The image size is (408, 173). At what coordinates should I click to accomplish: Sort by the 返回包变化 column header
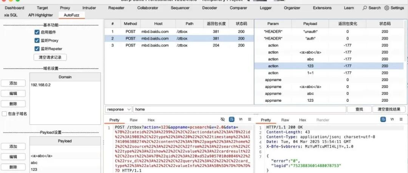[x=348, y=24]
